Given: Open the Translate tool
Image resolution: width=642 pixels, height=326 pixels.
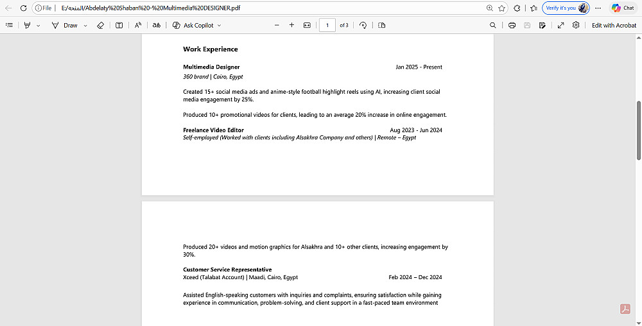Looking at the screenshot, I should (x=157, y=26).
